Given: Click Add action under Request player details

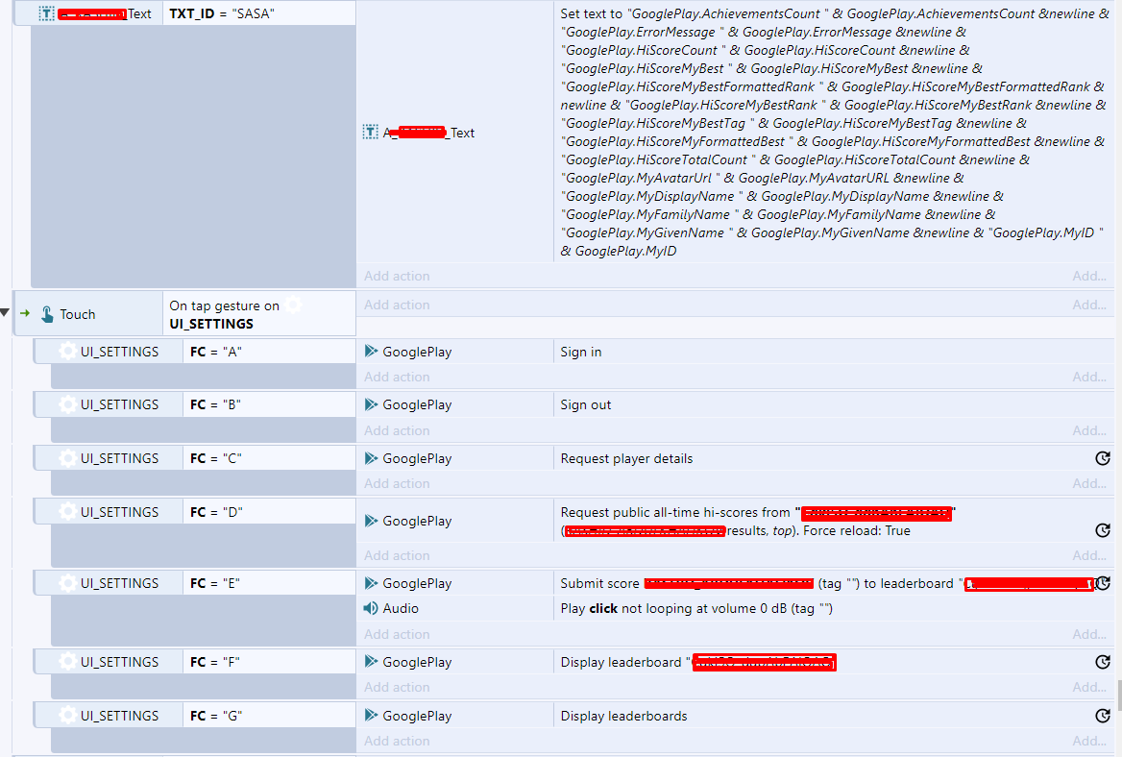Looking at the screenshot, I should click(x=397, y=483).
